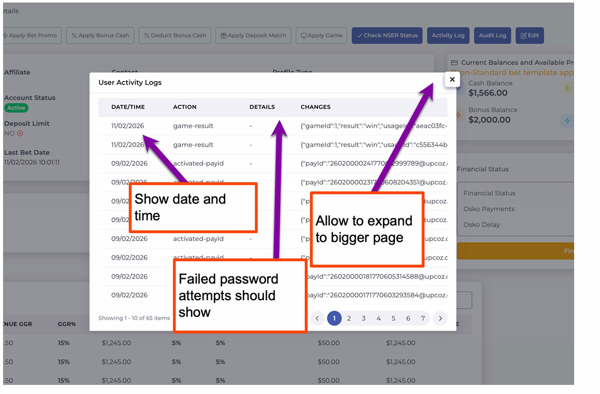Click Last Bet Date value 11/02/2026 10:01:11
This screenshot has width=600, height=394.
coord(32,162)
